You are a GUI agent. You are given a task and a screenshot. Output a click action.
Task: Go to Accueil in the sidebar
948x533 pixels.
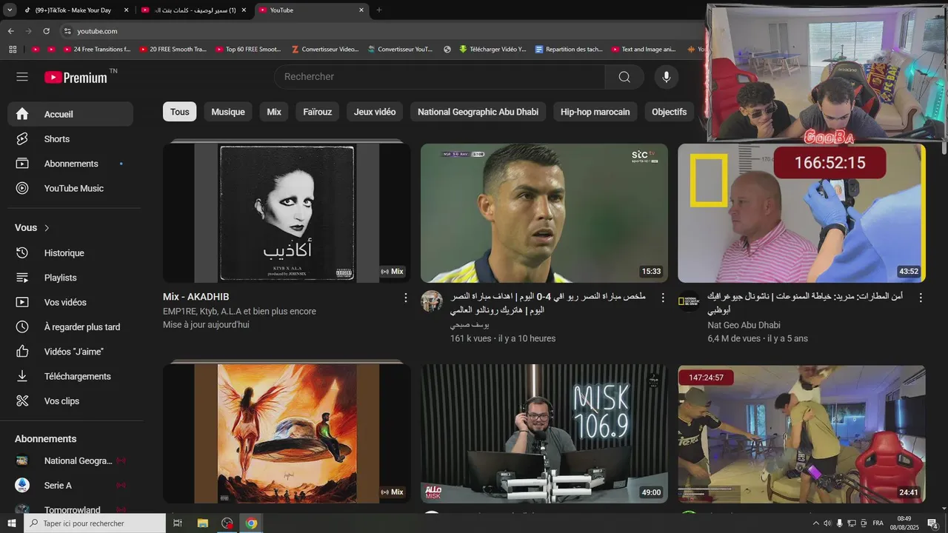(x=70, y=114)
